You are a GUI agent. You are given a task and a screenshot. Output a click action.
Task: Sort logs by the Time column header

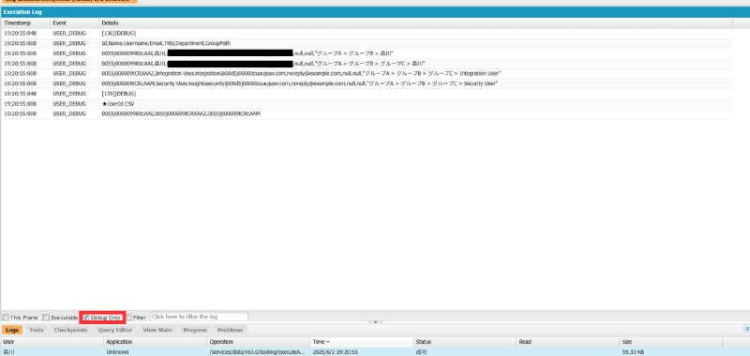pyautogui.click(x=362, y=342)
